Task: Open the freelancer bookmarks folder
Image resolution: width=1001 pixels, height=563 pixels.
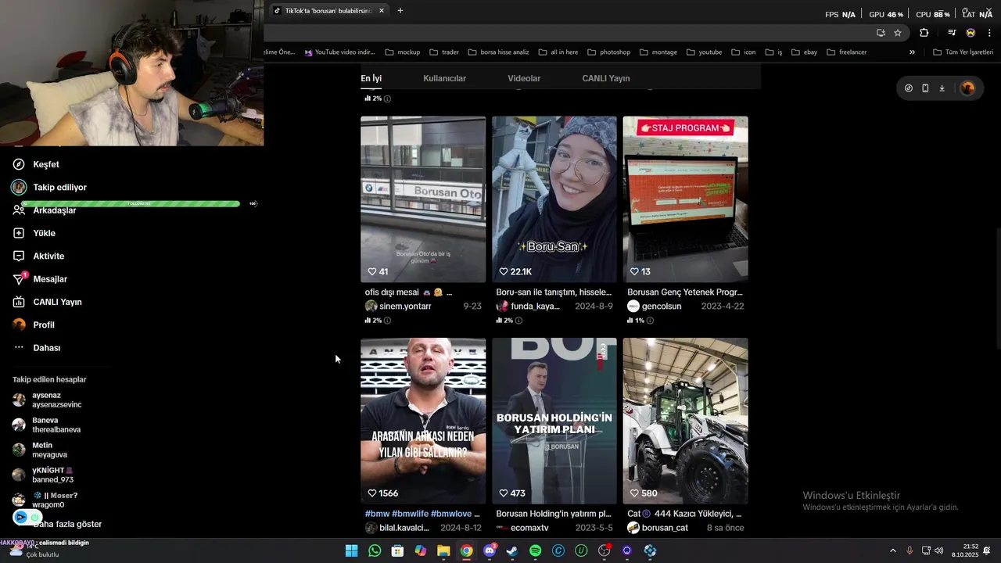Action: pos(846,52)
